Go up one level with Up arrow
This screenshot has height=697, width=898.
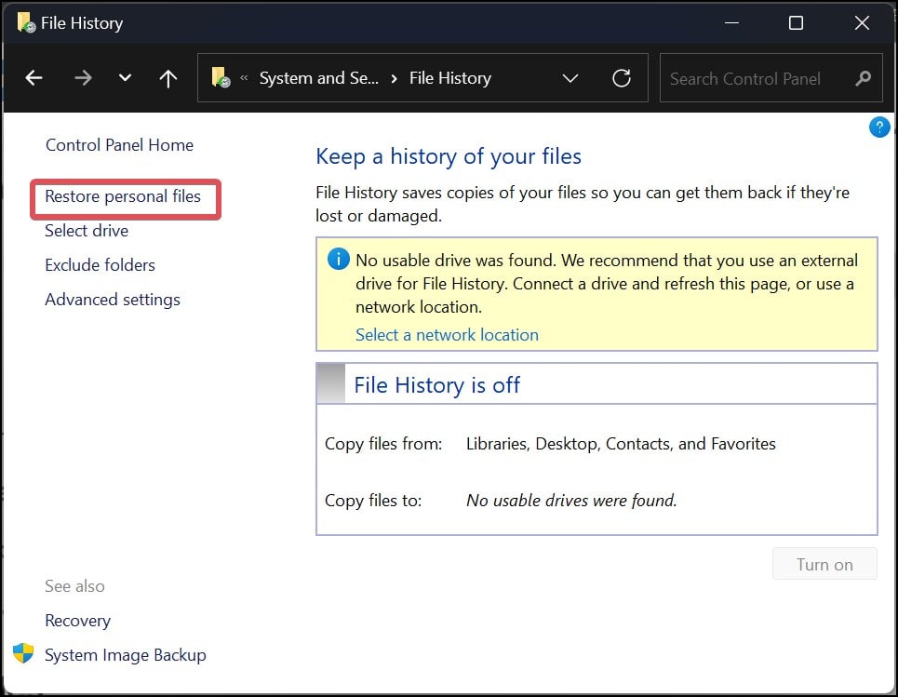click(168, 78)
